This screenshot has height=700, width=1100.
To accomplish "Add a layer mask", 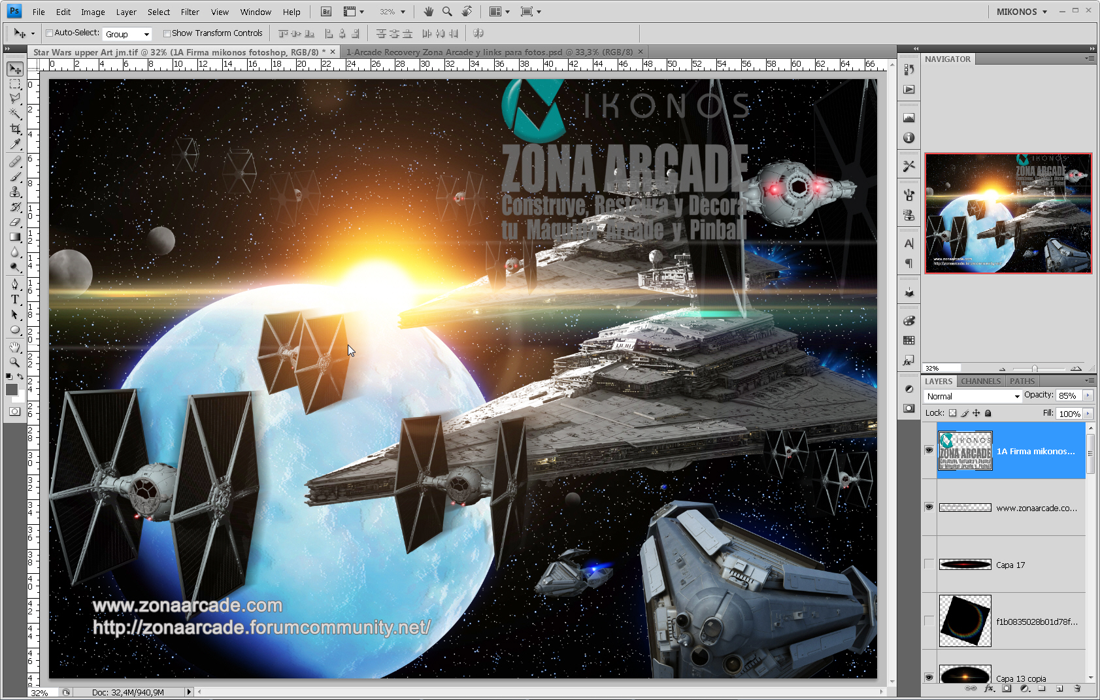I will click(1007, 688).
